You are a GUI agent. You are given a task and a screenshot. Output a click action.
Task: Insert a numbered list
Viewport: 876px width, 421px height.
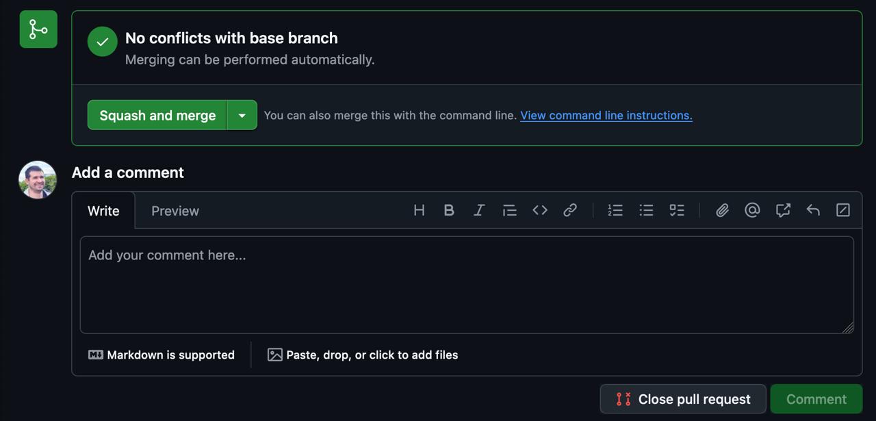(x=615, y=210)
